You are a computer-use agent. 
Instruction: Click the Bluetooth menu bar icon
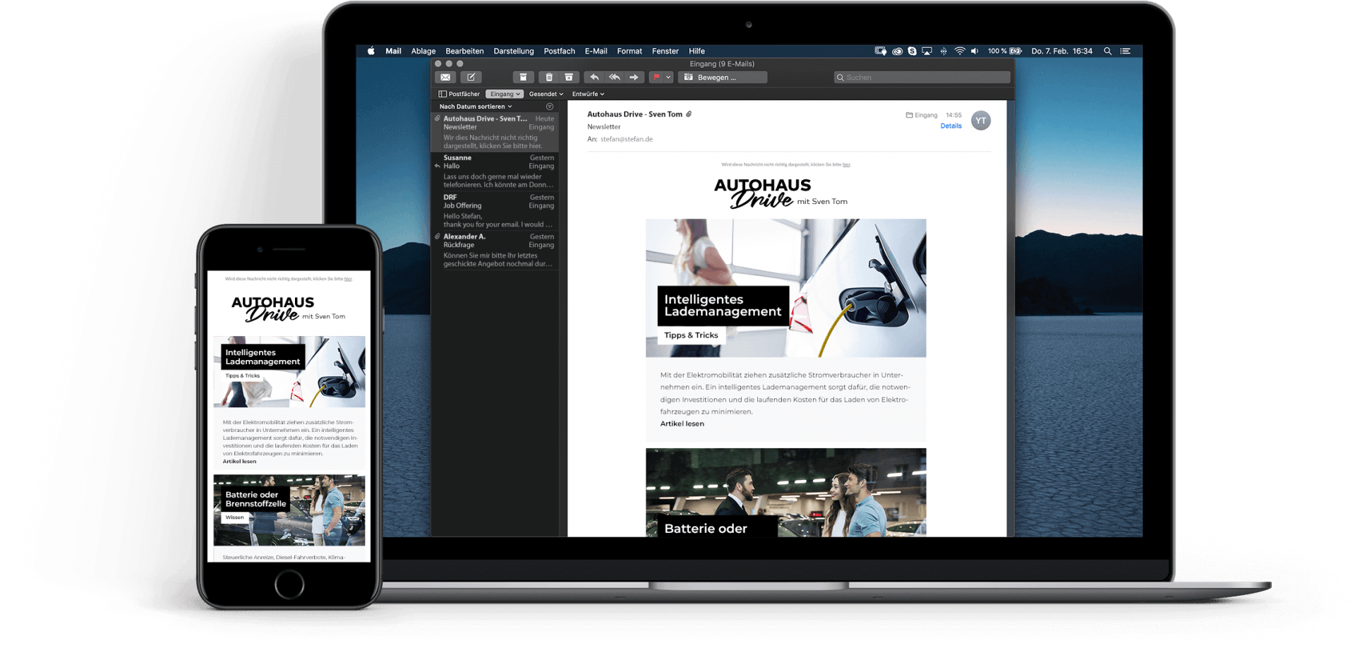944,52
